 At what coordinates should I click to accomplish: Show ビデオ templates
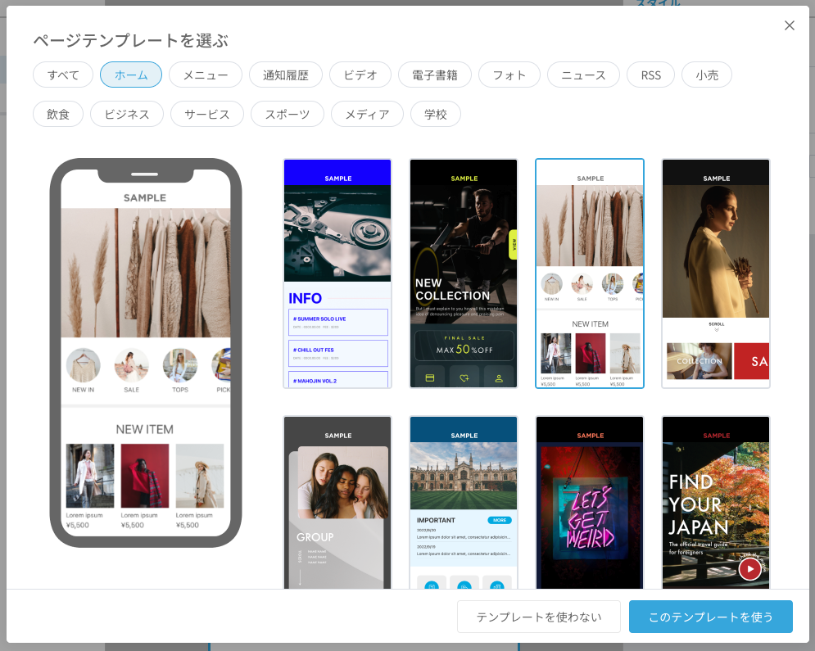pyautogui.click(x=360, y=75)
